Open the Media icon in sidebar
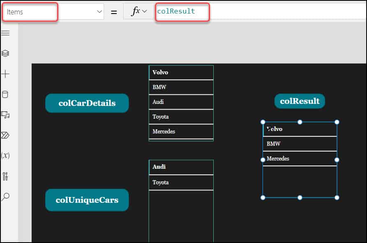 pos(5,115)
